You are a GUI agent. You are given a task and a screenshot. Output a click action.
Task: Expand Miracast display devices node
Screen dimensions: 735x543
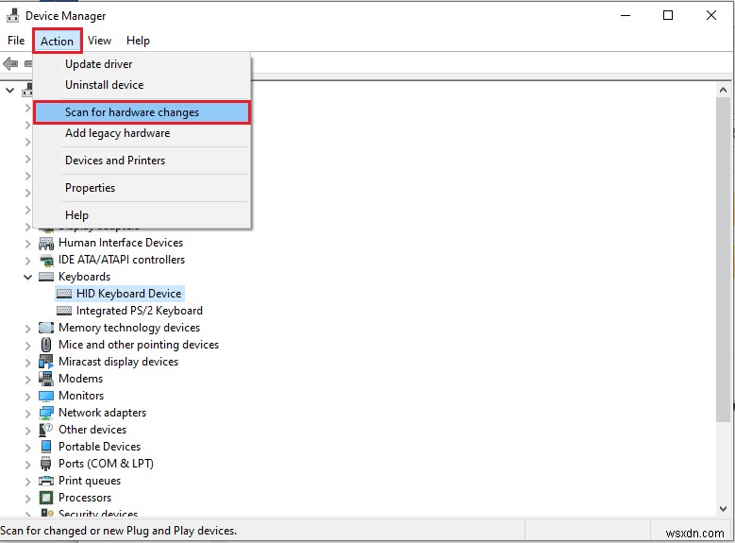point(27,362)
